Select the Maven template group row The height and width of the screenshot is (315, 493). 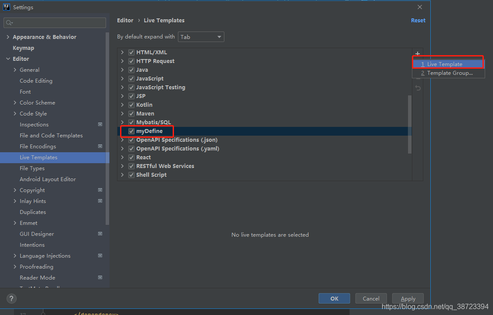(264, 114)
